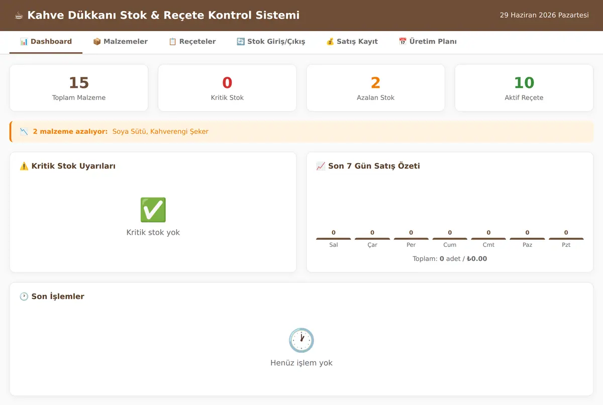Open the Stok Giriş/Çıkış tab
The width and height of the screenshot is (603, 405).
pyautogui.click(x=271, y=42)
